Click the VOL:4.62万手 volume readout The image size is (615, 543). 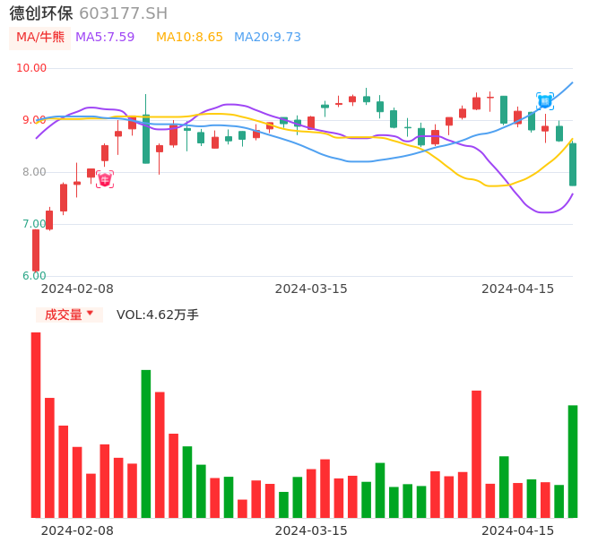point(157,315)
